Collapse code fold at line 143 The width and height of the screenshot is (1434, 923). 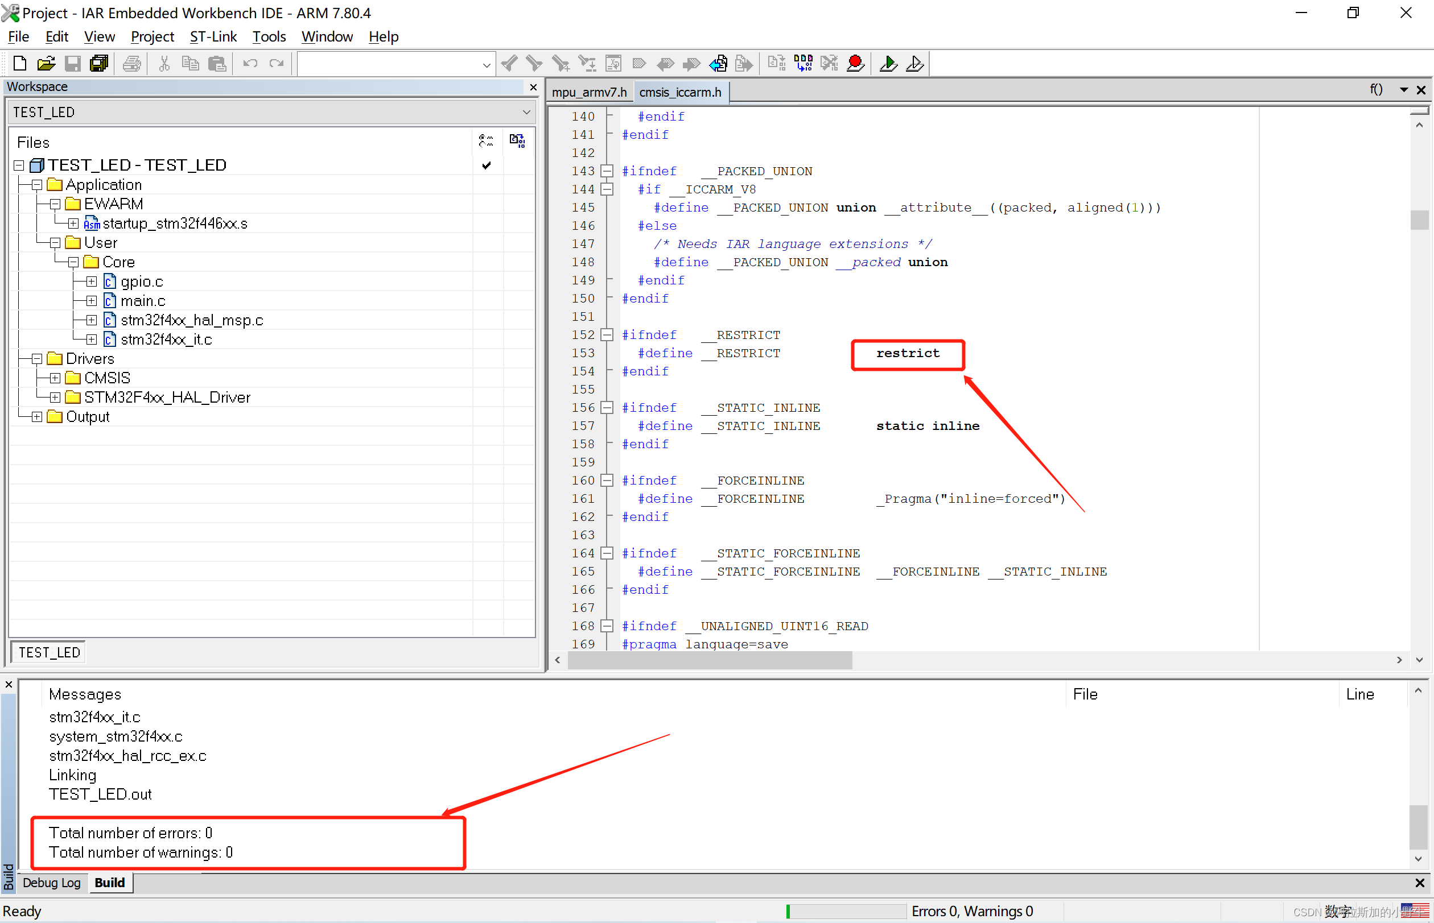pyautogui.click(x=607, y=171)
